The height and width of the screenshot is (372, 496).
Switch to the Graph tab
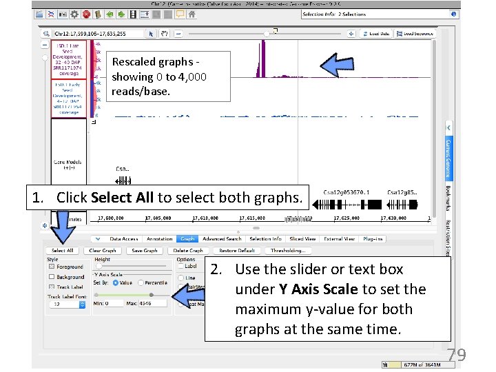187,239
